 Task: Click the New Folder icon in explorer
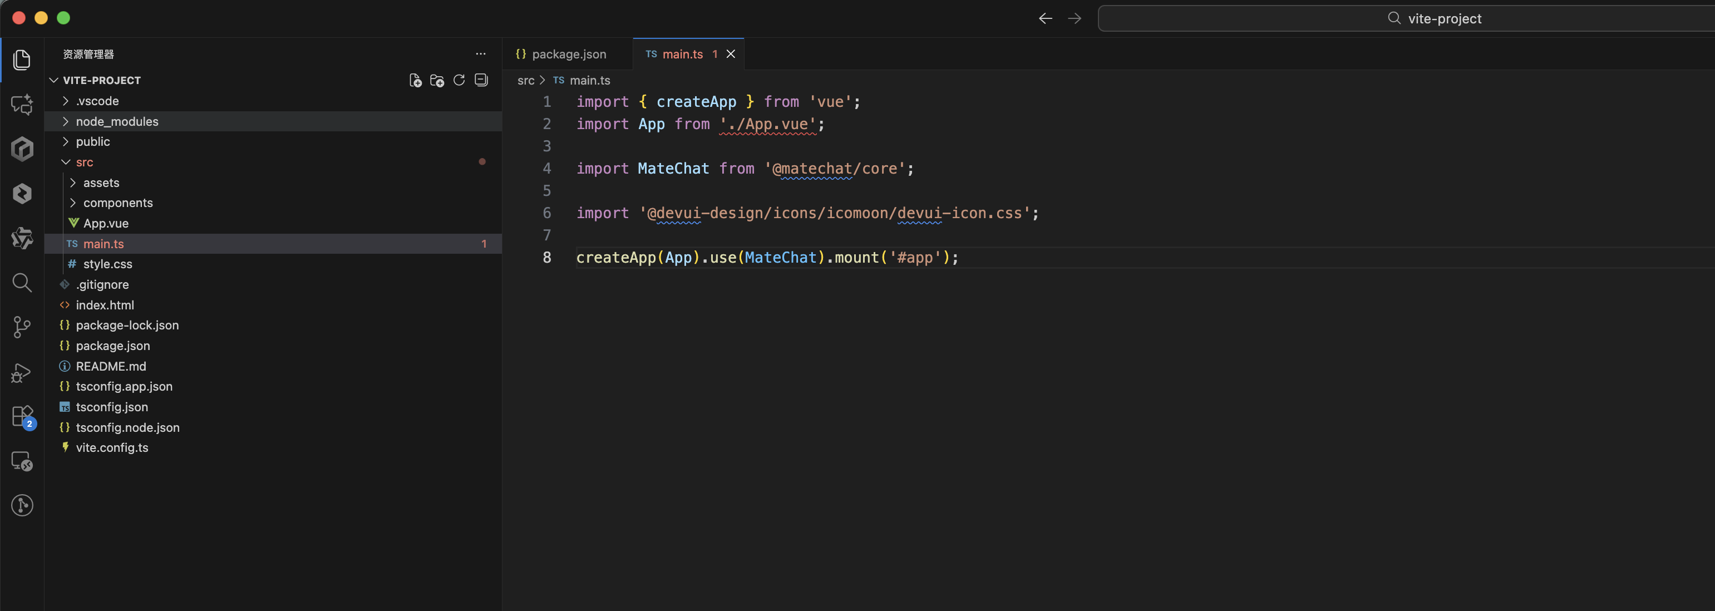tap(437, 81)
